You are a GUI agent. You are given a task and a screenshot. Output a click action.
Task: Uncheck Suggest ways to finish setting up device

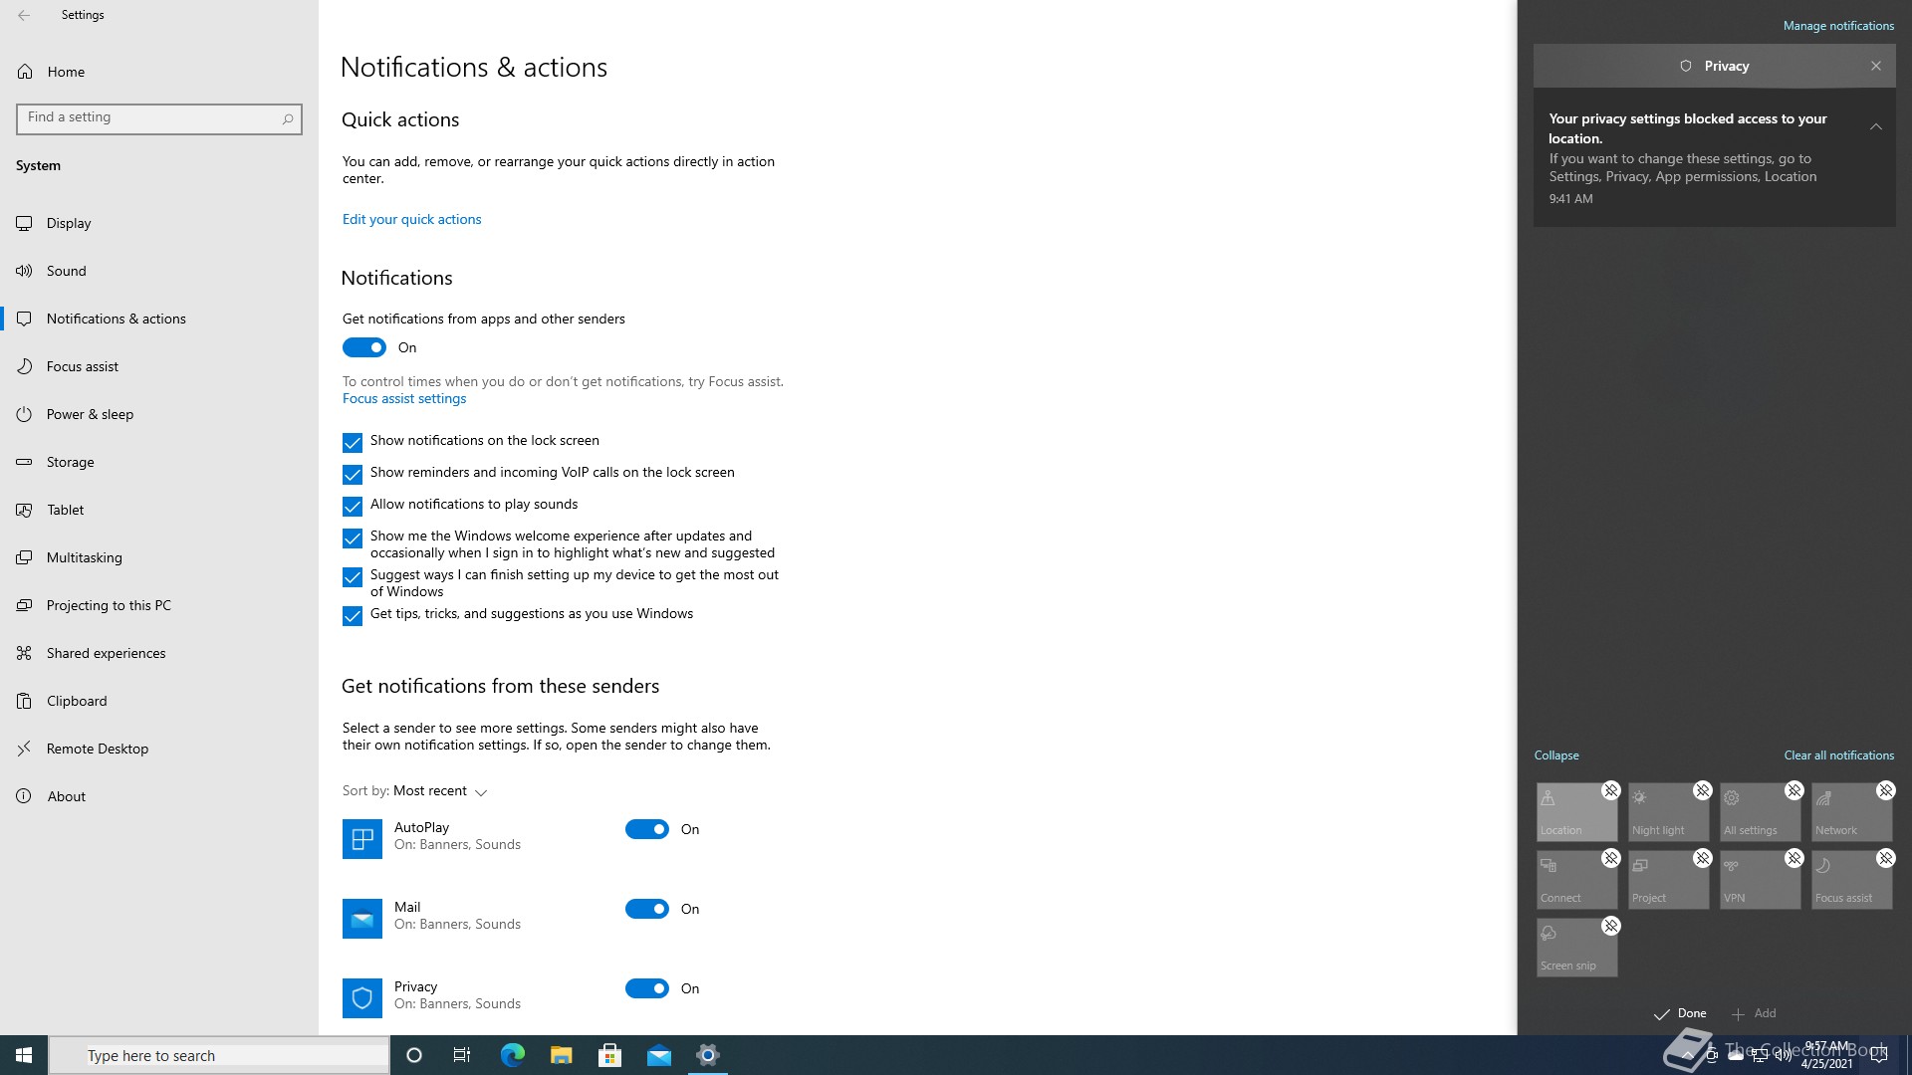tap(353, 576)
